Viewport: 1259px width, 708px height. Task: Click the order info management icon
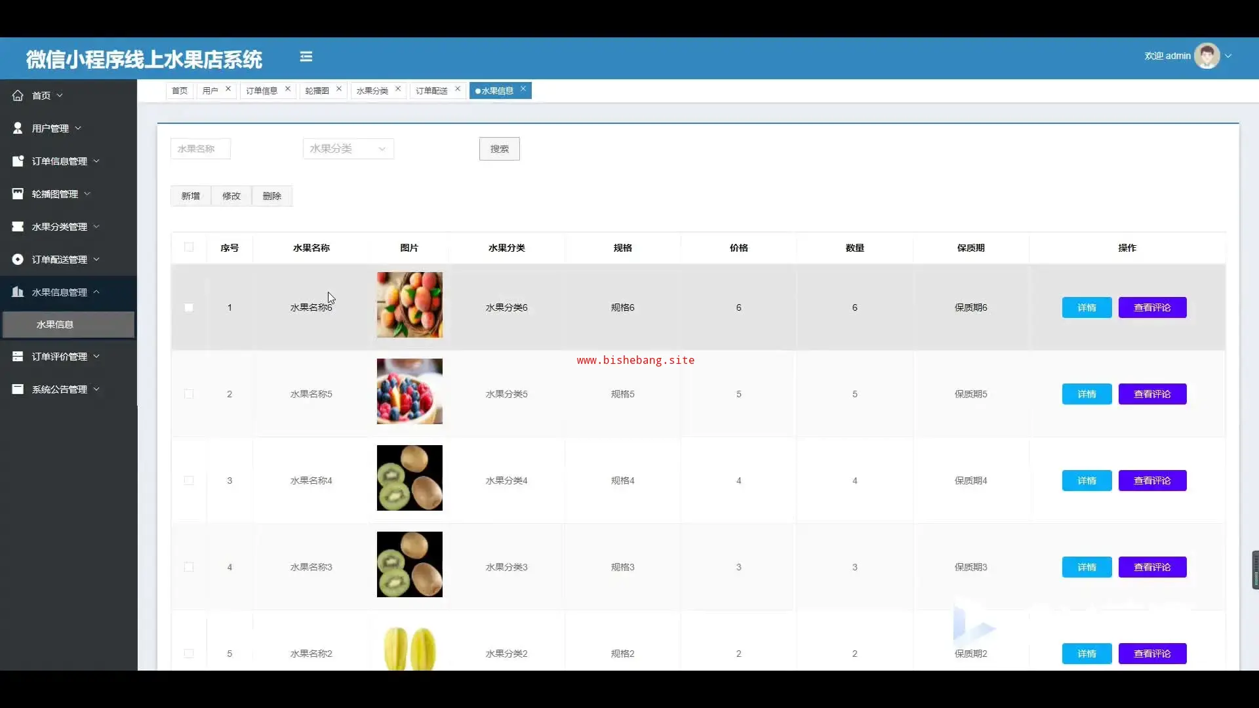pyautogui.click(x=18, y=161)
